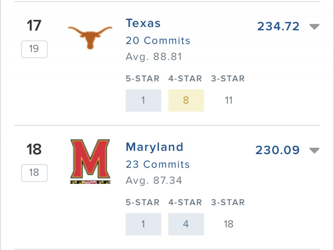This screenshot has width=334, height=250.
Task: Expand the Maryland row arrow
Action: coord(314,151)
